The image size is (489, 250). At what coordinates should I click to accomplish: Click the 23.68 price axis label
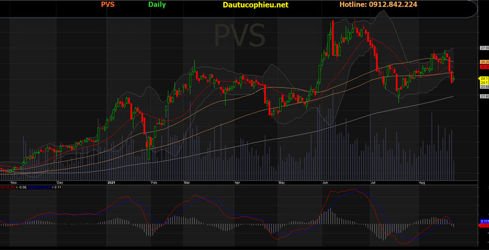[484, 87]
